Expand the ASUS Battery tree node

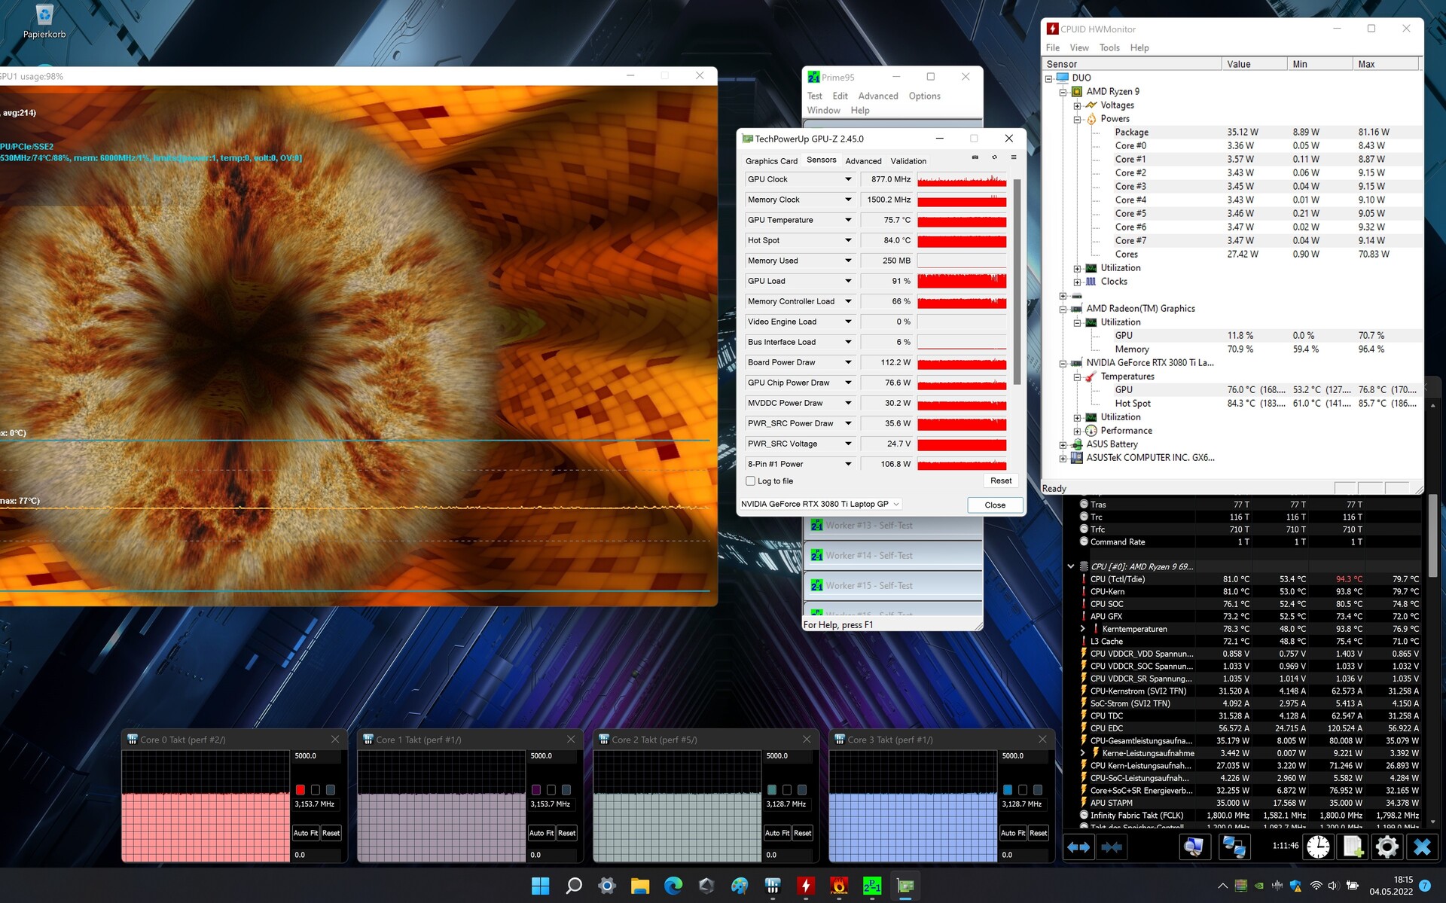(1063, 444)
